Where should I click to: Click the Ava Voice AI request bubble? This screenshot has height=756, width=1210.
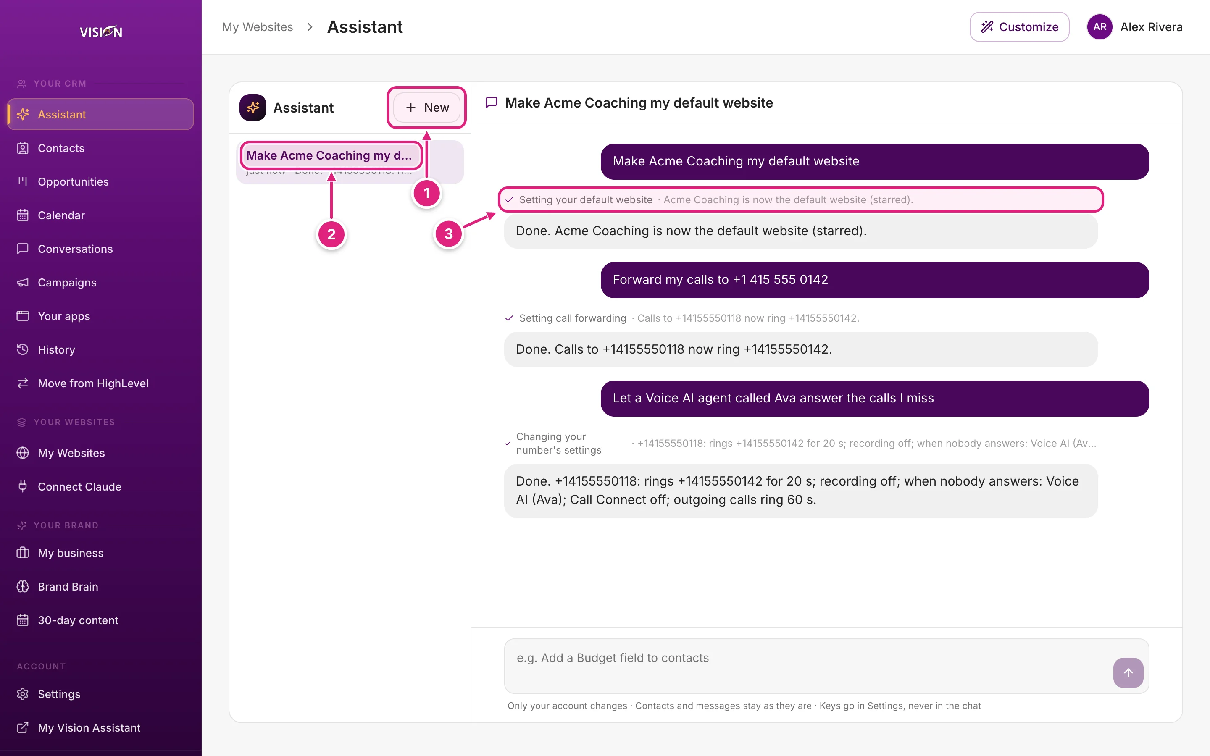tap(874, 399)
